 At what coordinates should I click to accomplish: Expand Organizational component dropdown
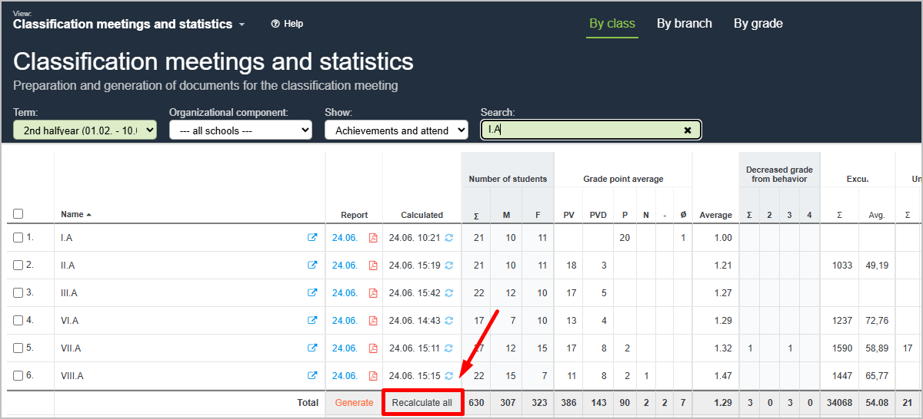(x=240, y=130)
